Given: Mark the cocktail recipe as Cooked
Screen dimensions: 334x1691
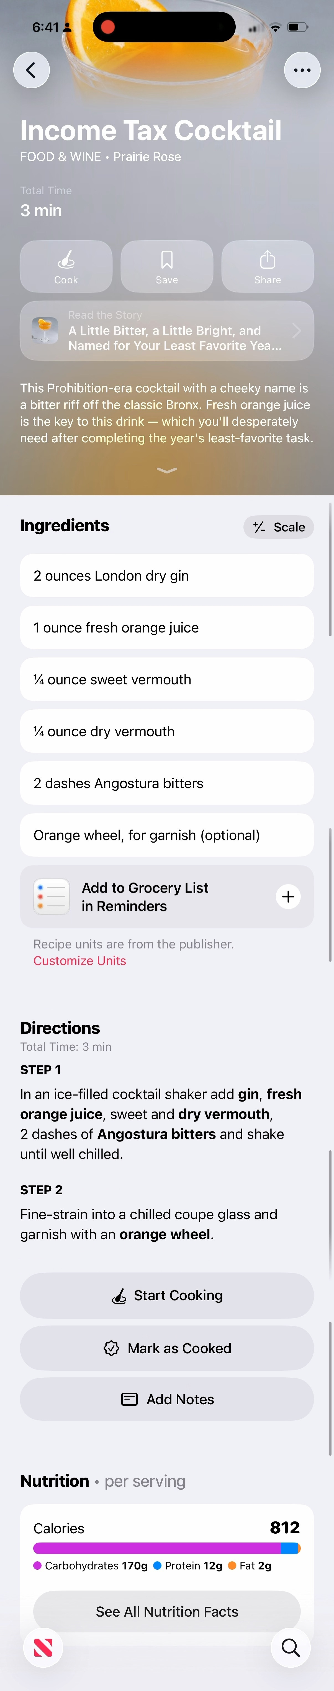Looking at the screenshot, I should [166, 1348].
